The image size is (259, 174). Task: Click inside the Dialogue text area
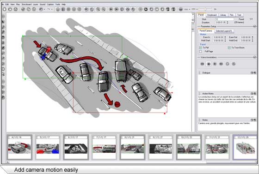pyautogui.click(x=227, y=83)
